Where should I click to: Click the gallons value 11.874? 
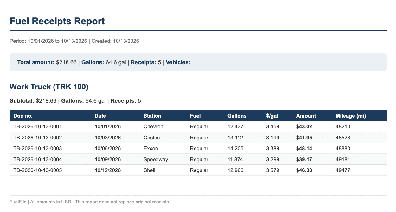[235, 159]
